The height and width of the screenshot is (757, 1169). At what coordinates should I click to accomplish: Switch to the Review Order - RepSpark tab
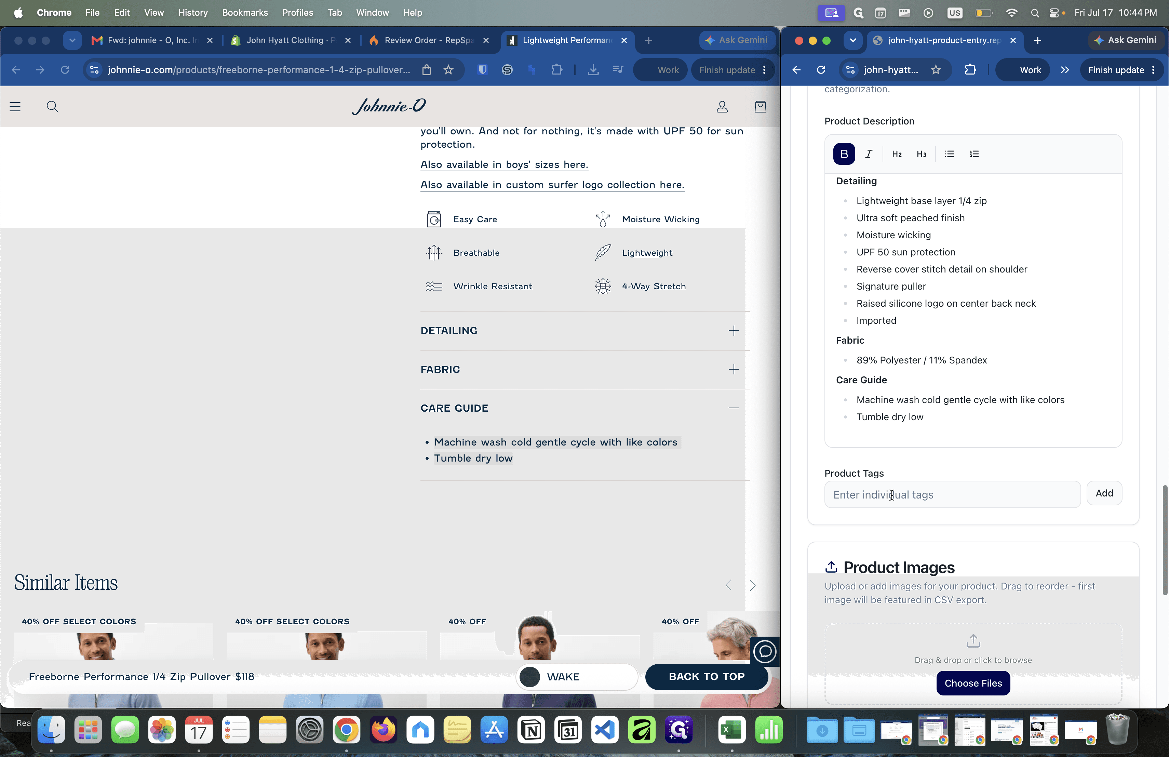click(429, 40)
